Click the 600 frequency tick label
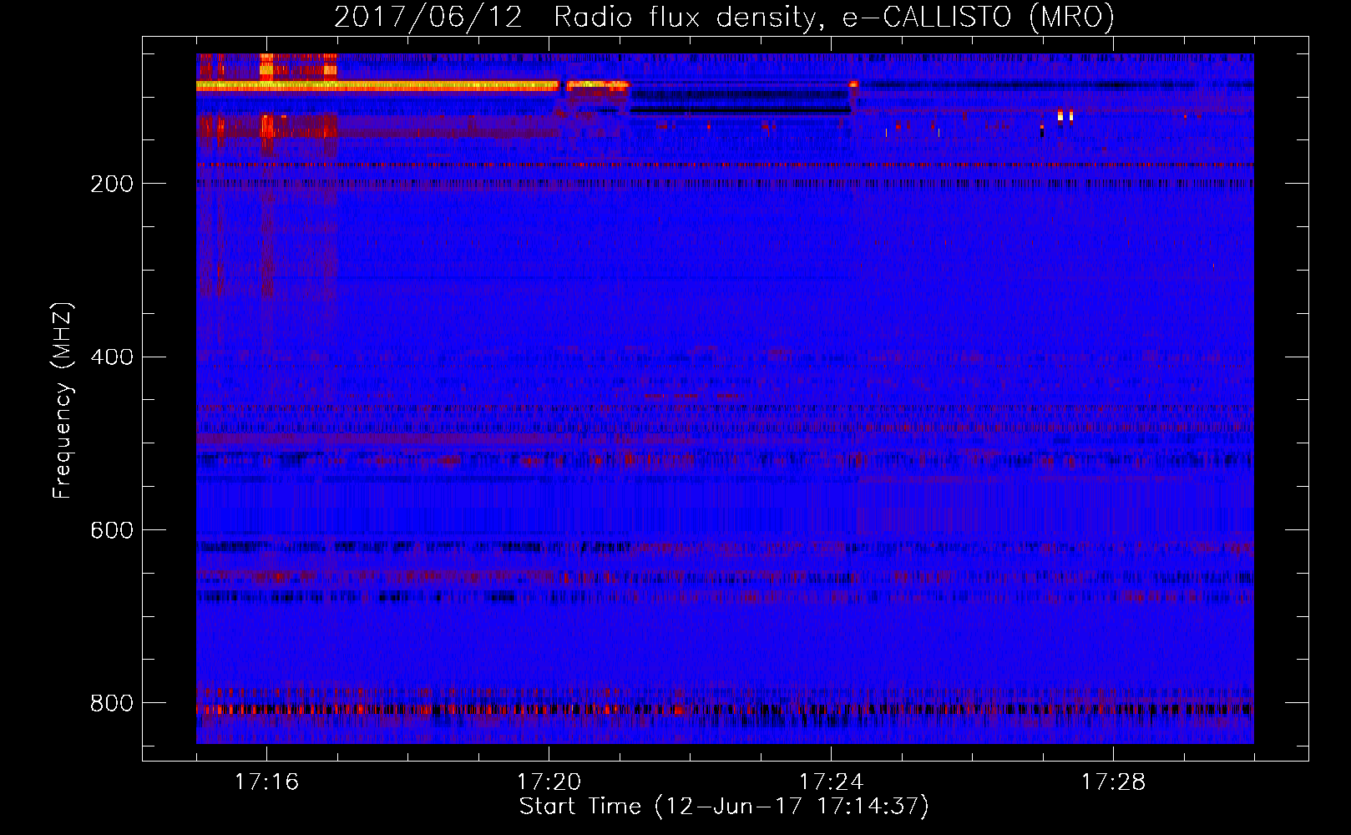The image size is (1351, 835). [x=112, y=530]
